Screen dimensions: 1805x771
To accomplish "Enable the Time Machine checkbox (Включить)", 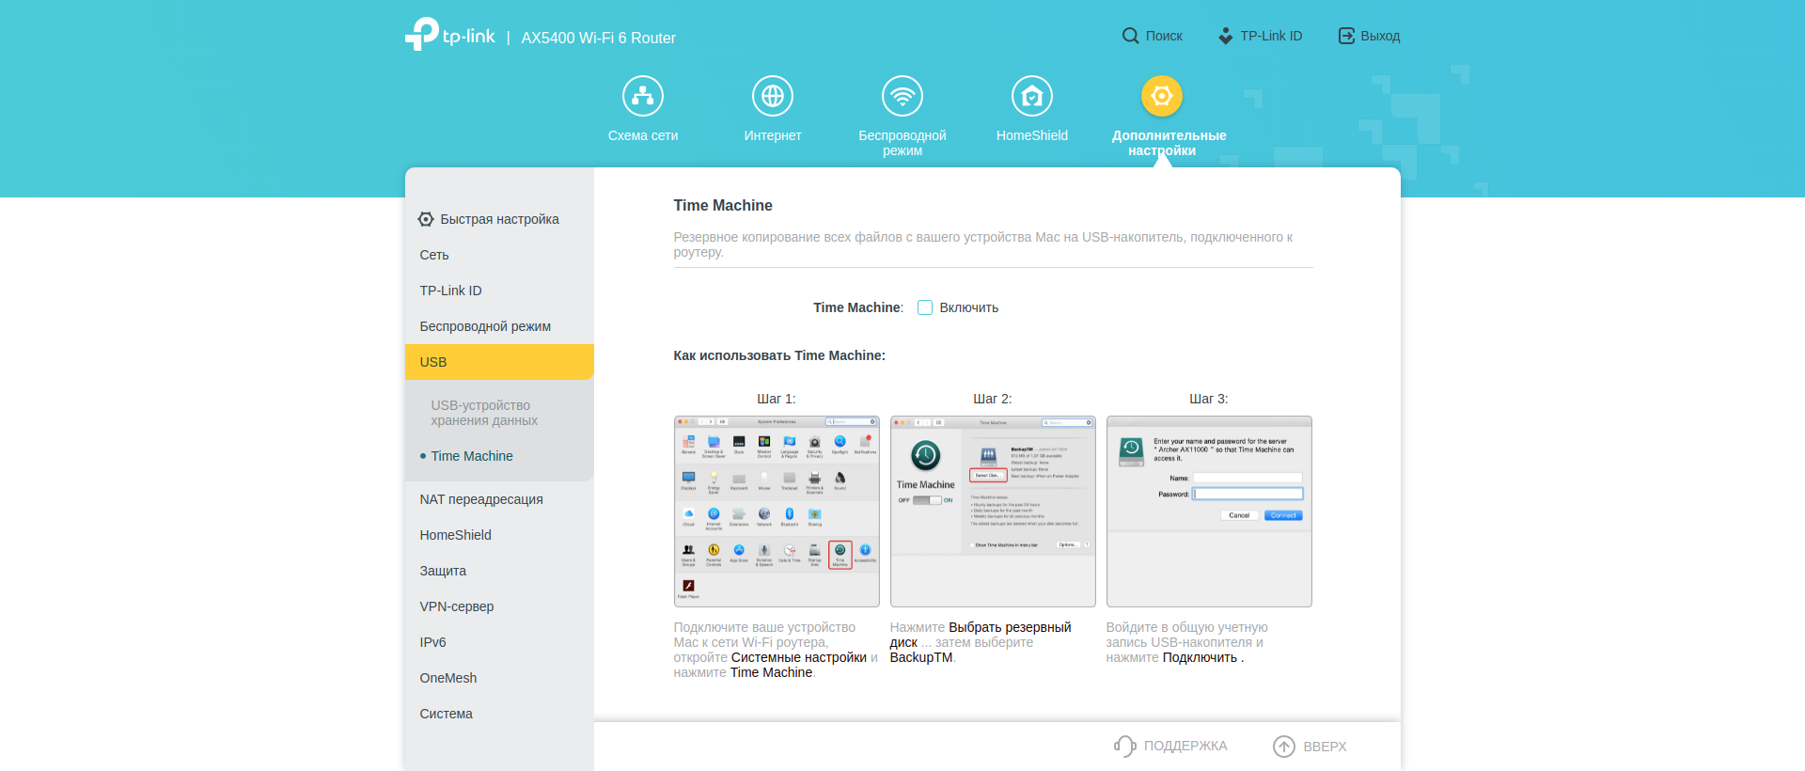I will (x=925, y=307).
